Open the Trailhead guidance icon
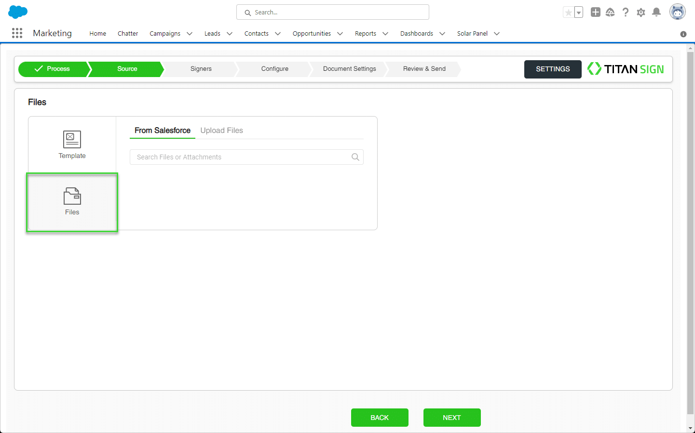 610,12
